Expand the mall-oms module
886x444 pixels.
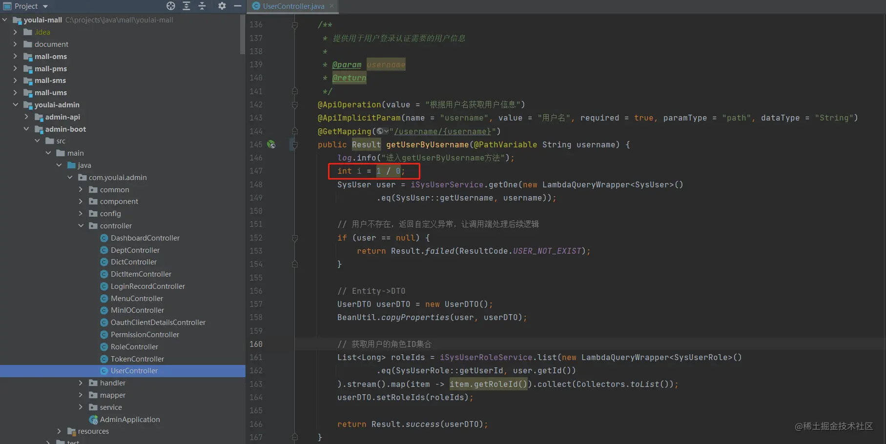point(15,56)
